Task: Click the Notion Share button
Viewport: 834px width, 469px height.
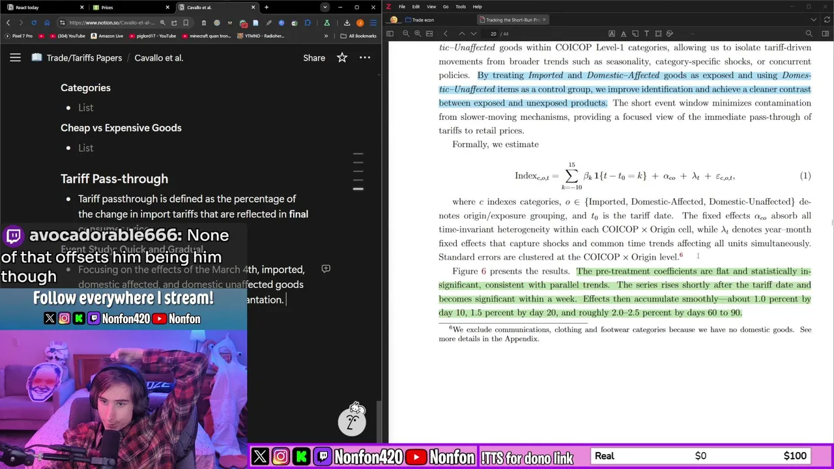Action: pos(314,57)
